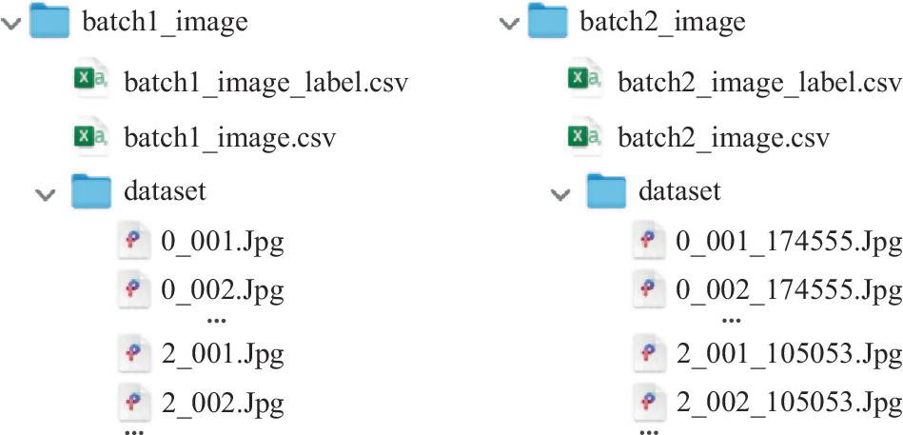Viewport: 903px width, 435px height.
Task: Select 2_001_105053.Jpg file name
Action: coord(788,355)
